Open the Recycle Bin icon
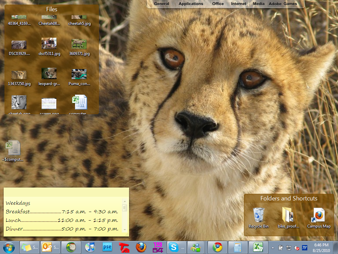Image resolution: width=338 pixels, height=254 pixels. [x=258, y=216]
